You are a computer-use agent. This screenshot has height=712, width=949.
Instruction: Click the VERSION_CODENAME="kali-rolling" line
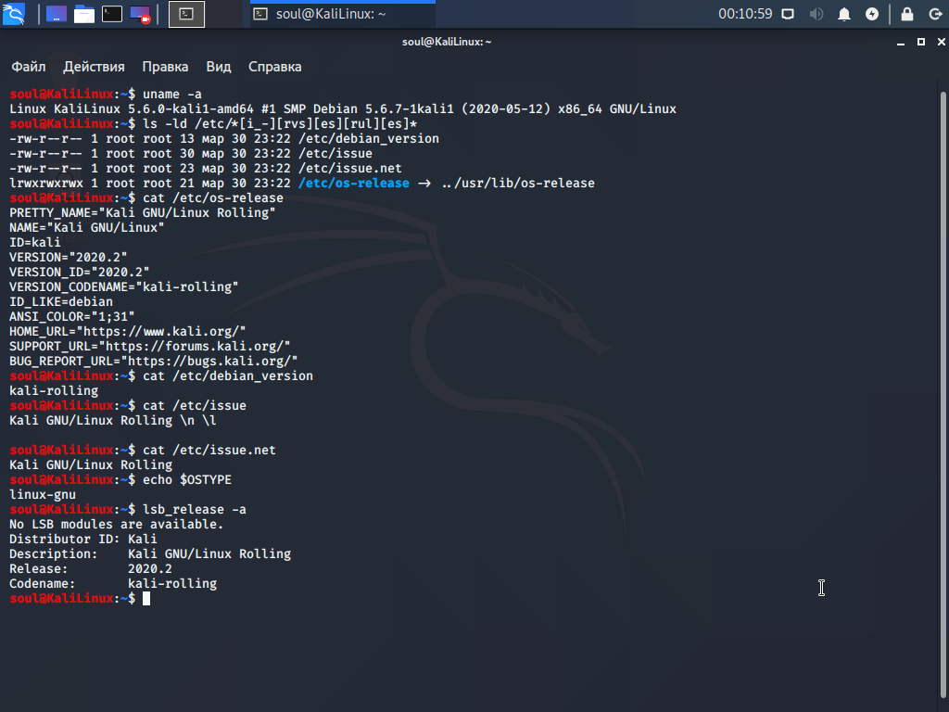(123, 287)
